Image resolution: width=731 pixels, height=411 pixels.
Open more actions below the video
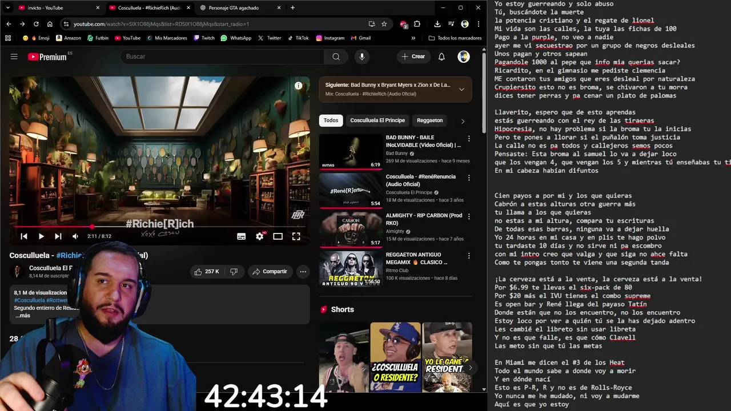click(x=303, y=272)
